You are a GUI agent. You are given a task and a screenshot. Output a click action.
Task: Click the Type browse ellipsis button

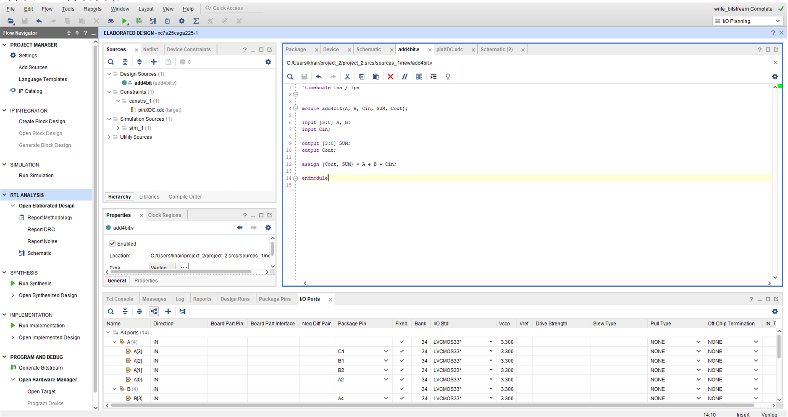(x=184, y=267)
